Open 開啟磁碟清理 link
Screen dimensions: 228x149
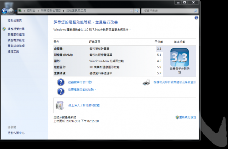[16, 46]
